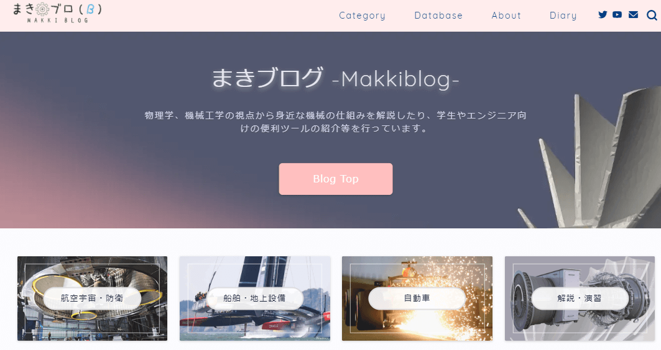Viewport: 661px width, 350px height.
Task: Open the search magnifier icon
Action: (652, 15)
